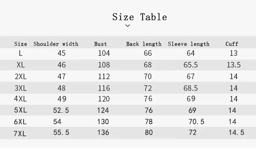Screen dimensions: 256x158
Task: Expand the chevron below Size Table title
Action: point(128,25)
